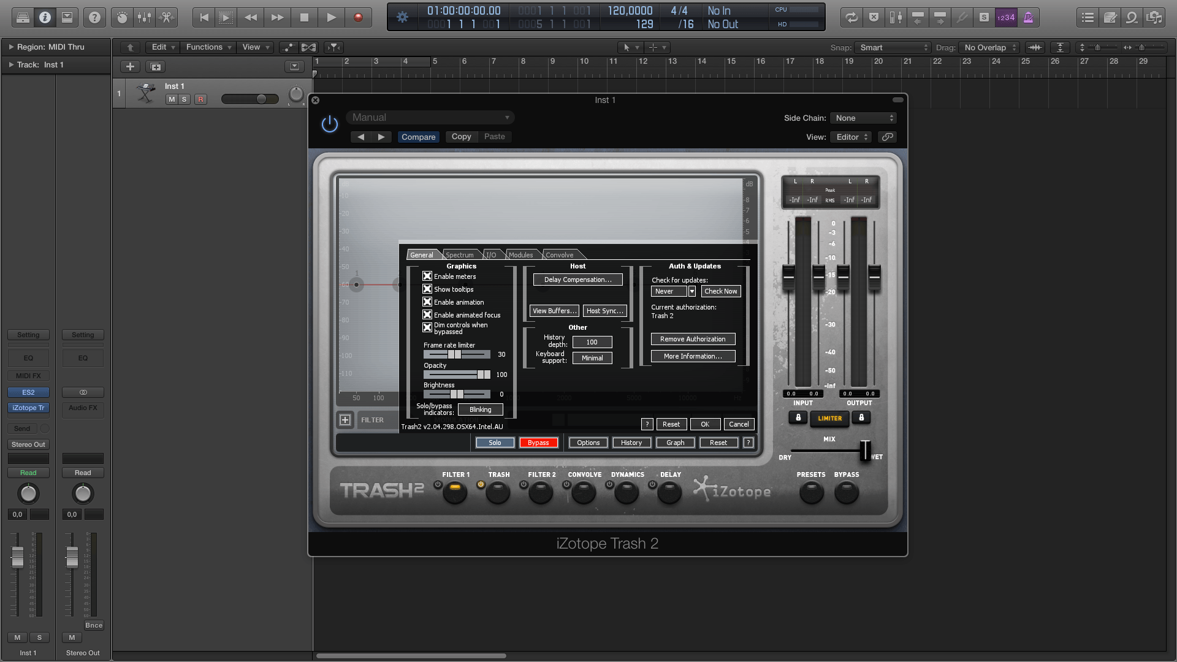Open Solo/bypass indicators Blinking dropdown

[x=481, y=409]
